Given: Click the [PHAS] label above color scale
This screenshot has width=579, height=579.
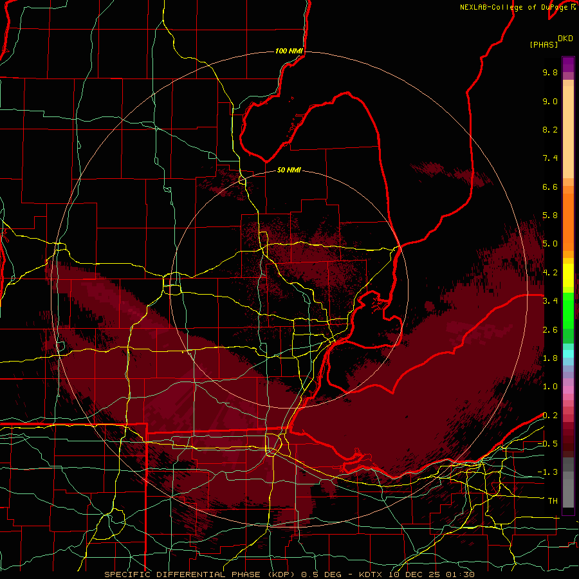Looking at the screenshot, I should click(x=544, y=44).
